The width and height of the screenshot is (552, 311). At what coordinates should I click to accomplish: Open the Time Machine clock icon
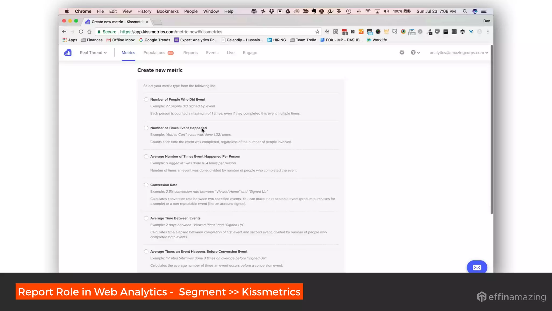point(349,11)
